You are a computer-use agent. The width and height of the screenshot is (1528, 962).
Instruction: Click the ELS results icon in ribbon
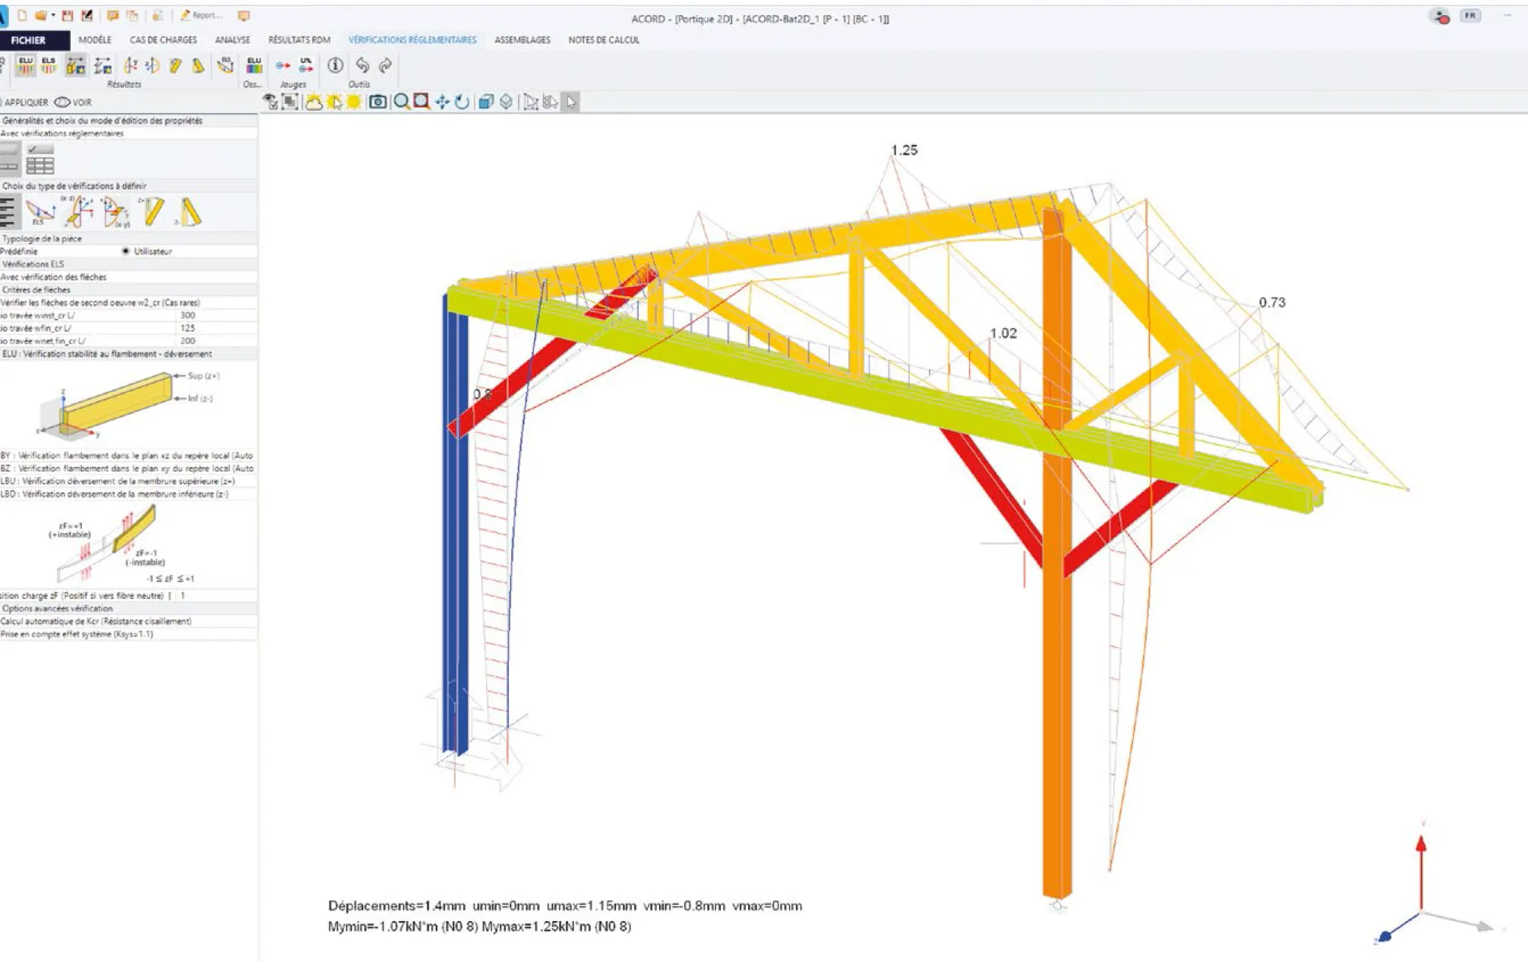49,65
